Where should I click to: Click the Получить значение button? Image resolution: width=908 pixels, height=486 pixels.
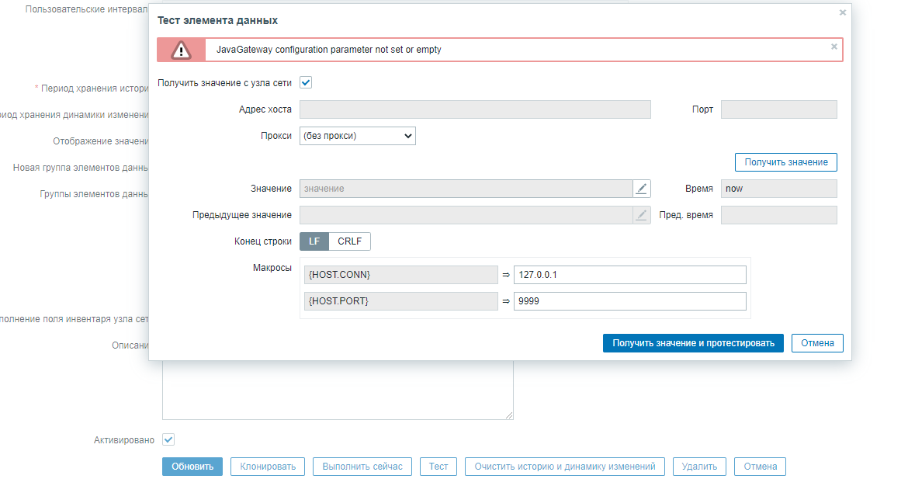785,162
